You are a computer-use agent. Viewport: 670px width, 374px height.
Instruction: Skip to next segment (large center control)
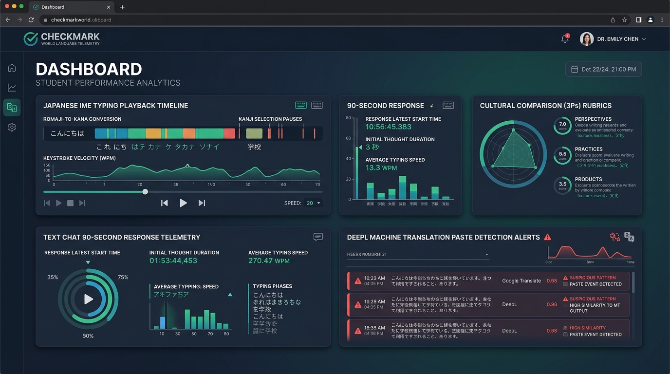pos(202,203)
